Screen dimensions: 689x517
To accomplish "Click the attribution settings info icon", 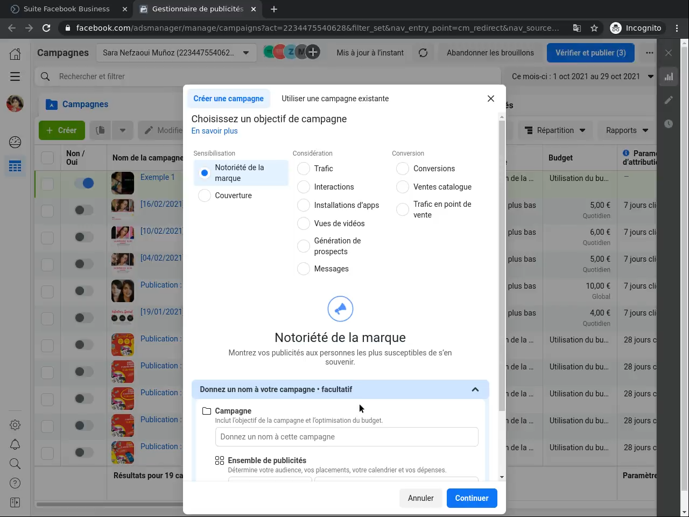I will click(626, 153).
